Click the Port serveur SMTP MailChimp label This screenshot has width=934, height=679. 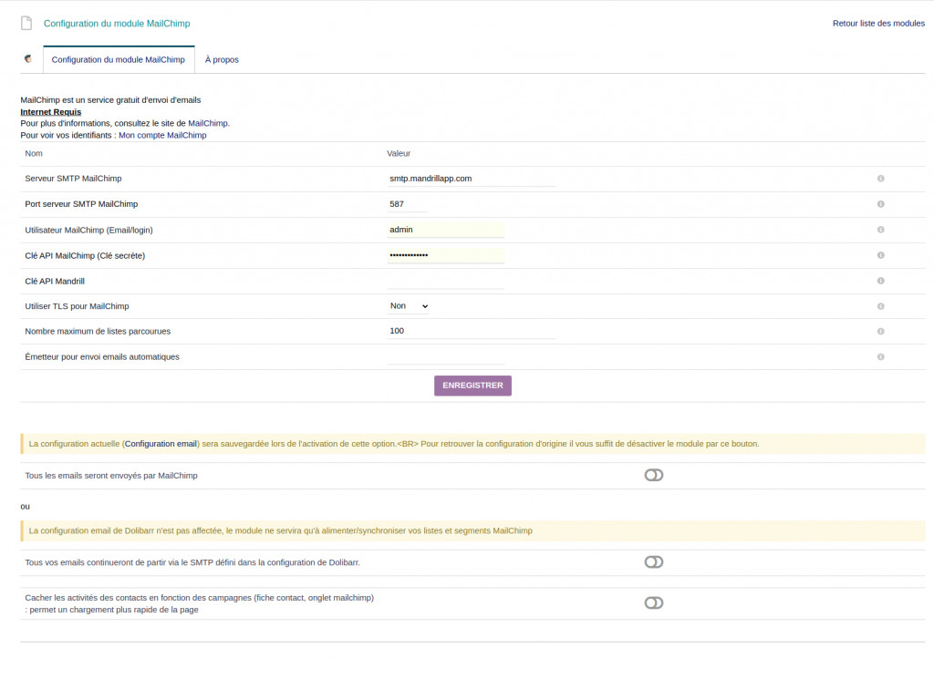(81, 204)
